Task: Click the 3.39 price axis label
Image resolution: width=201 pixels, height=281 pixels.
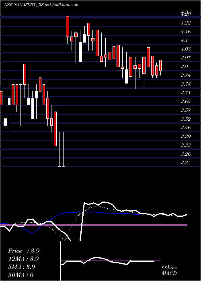Action: (185, 136)
